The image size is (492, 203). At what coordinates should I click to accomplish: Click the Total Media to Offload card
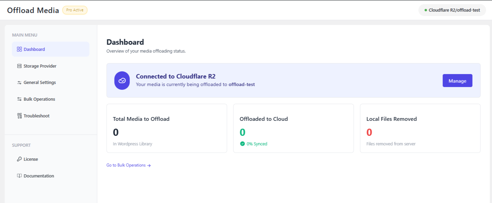[x=167, y=128]
